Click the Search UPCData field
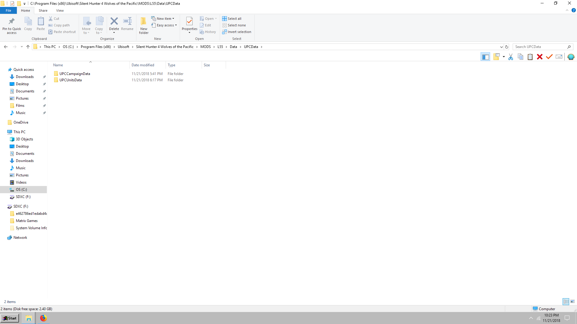 [540, 47]
